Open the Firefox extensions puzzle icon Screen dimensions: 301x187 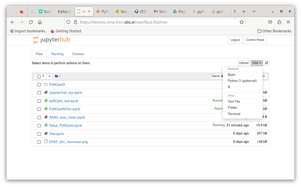(279, 22)
